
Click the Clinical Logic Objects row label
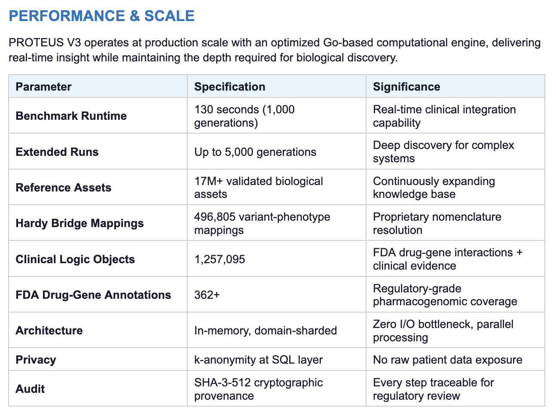[75, 259]
